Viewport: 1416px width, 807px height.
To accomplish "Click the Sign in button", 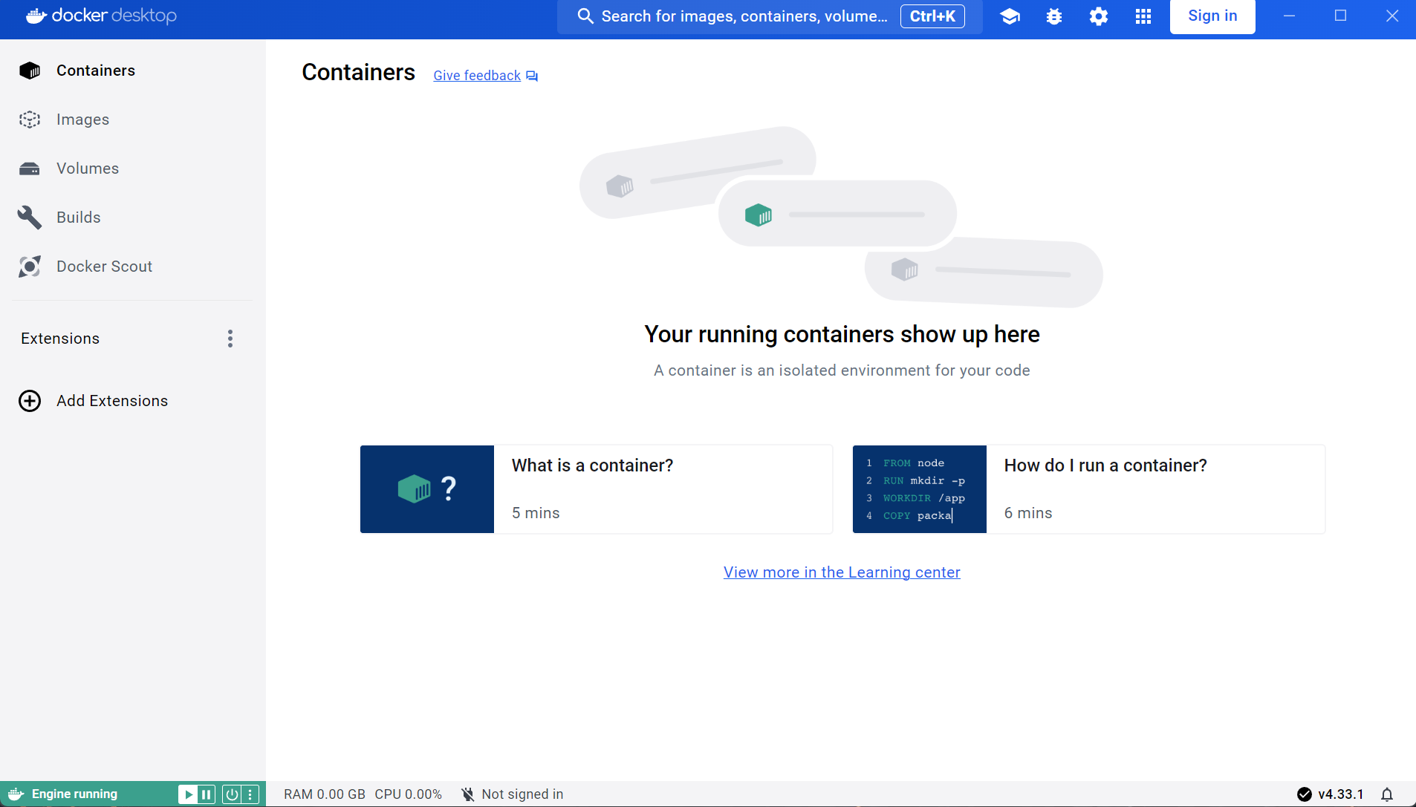I will tap(1212, 16).
